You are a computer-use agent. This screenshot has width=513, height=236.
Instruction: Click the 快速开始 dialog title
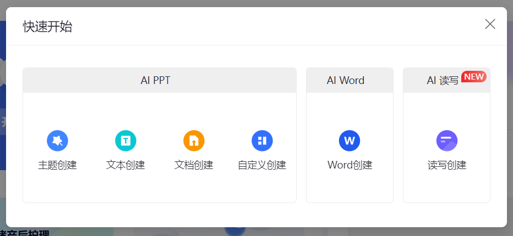47,27
